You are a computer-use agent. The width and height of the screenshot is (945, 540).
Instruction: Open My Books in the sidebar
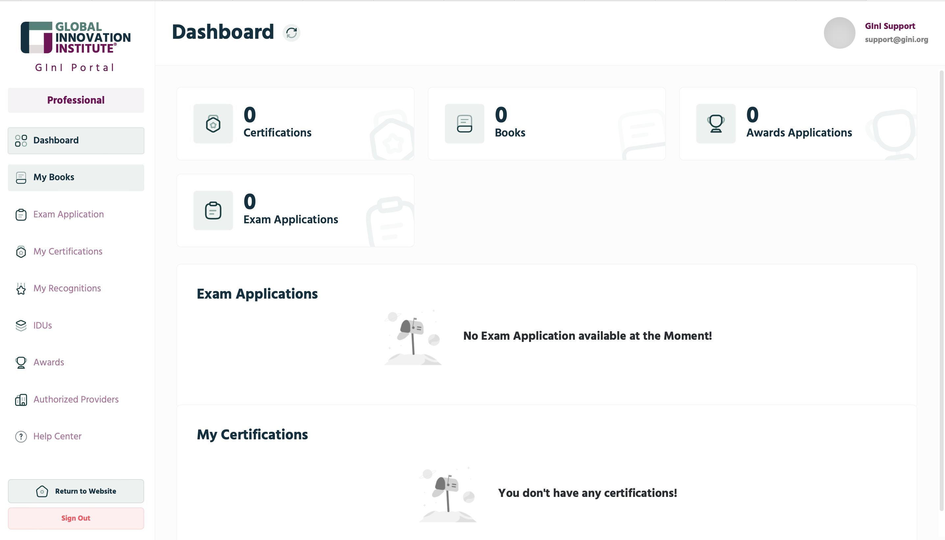pos(76,178)
